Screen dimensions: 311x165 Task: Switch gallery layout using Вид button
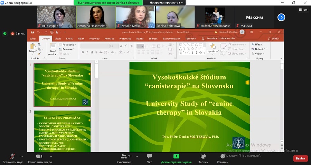pyautogui.click(x=302, y=10)
